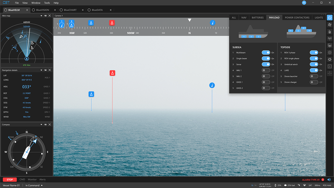Open the Alerts link in bottom bar
This screenshot has width=334, height=188.
[x=42, y=180]
